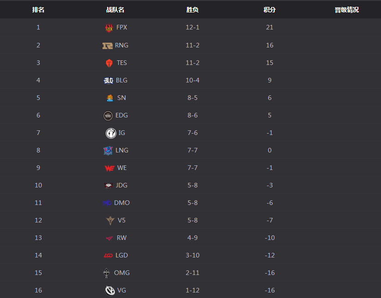This screenshot has width=381, height=298.
Task: Click the IG team logo
Action: pyautogui.click(x=111, y=133)
